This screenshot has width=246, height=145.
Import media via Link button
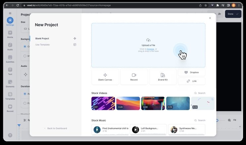(x=192, y=81)
